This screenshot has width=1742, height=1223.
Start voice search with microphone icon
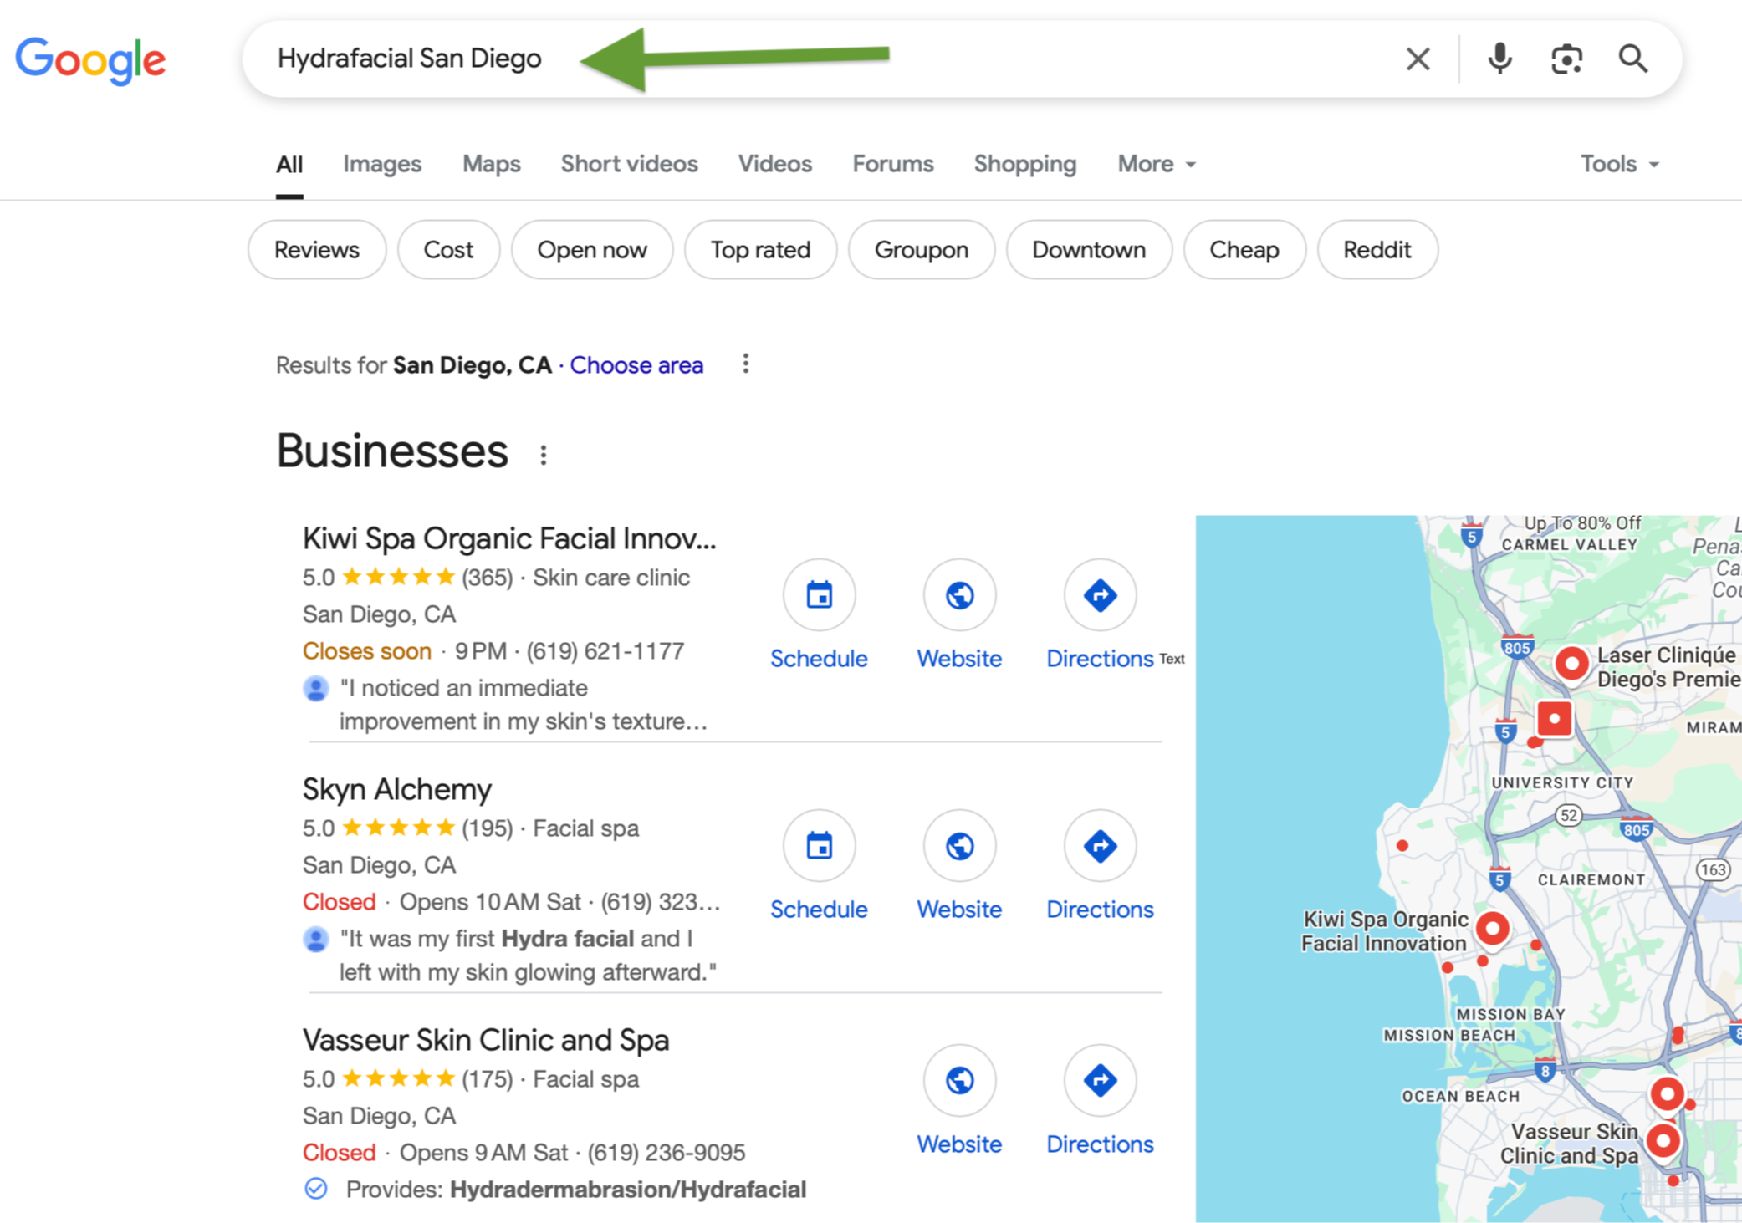pyautogui.click(x=1499, y=59)
